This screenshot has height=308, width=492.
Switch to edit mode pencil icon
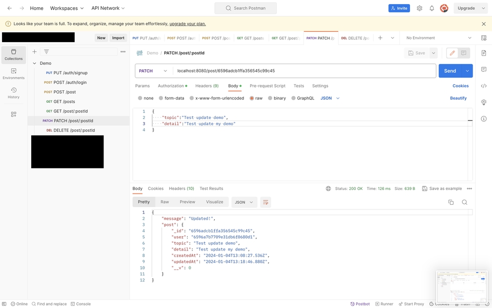coord(452,53)
